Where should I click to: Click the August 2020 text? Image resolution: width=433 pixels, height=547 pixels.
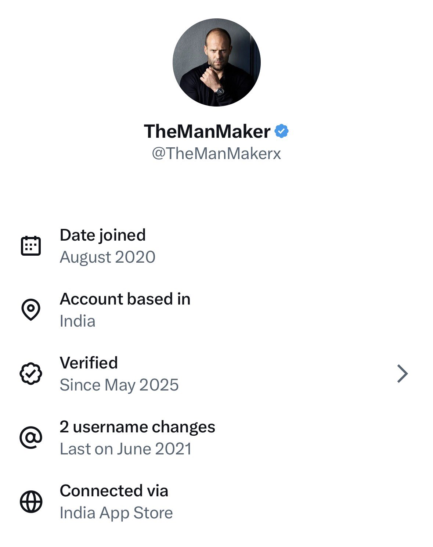coord(108,257)
